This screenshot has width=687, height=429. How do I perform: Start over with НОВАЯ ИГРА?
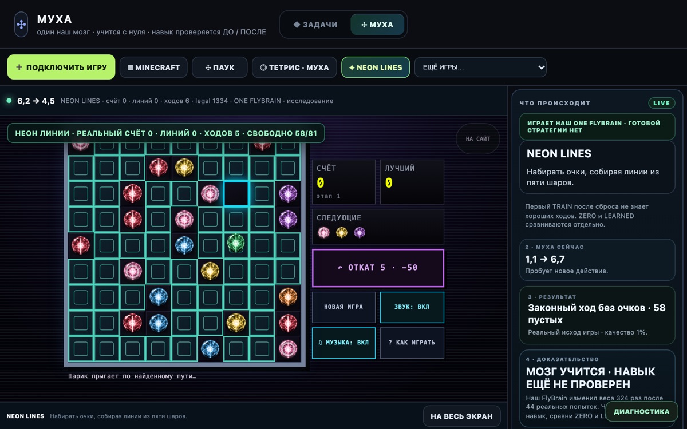[x=343, y=307]
